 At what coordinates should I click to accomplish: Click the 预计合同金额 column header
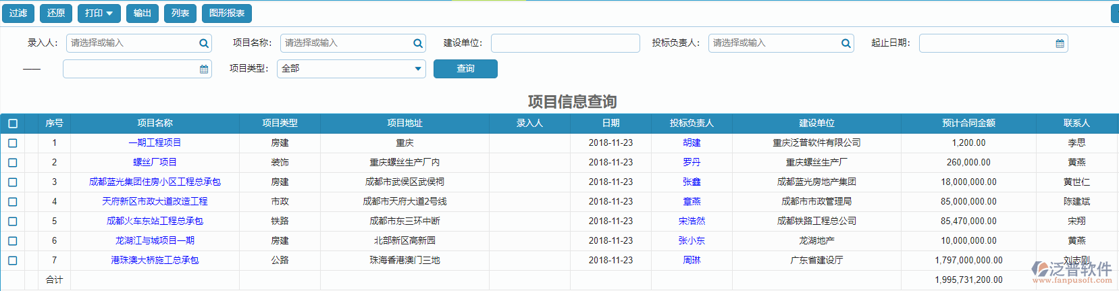(968, 124)
